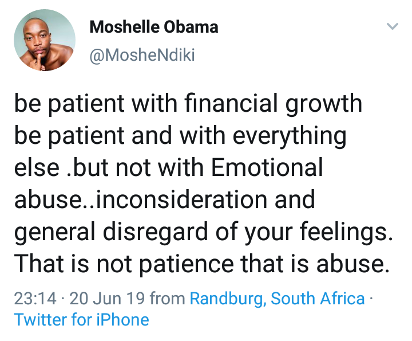Open the tweet options chevron menu
The width and height of the screenshot is (412, 341).
click(393, 26)
